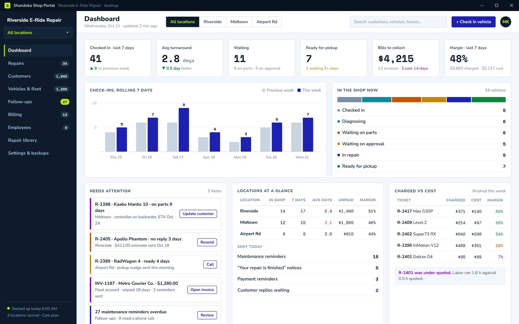Click the Midtown 3.1 avg days value
Screen dimensions: 519x324
pyautogui.click(x=328, y=223)
